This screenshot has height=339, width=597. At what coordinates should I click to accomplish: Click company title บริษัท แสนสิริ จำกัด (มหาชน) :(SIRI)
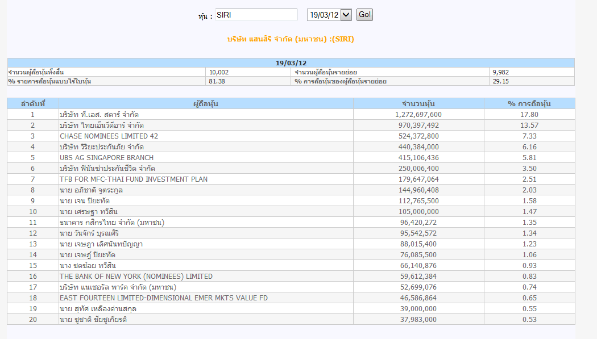pos(291,39)
